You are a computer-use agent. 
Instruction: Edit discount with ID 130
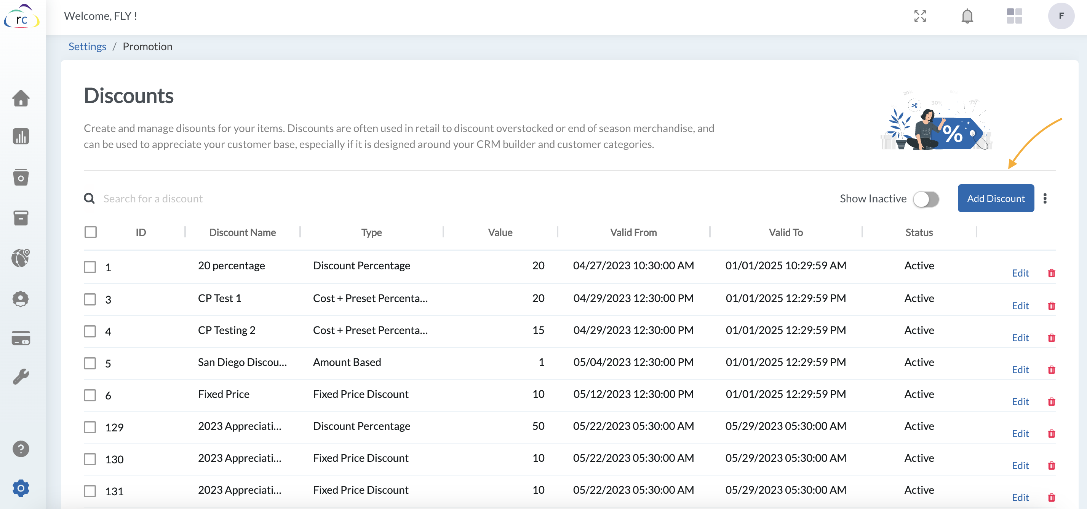click(1020, 466)
